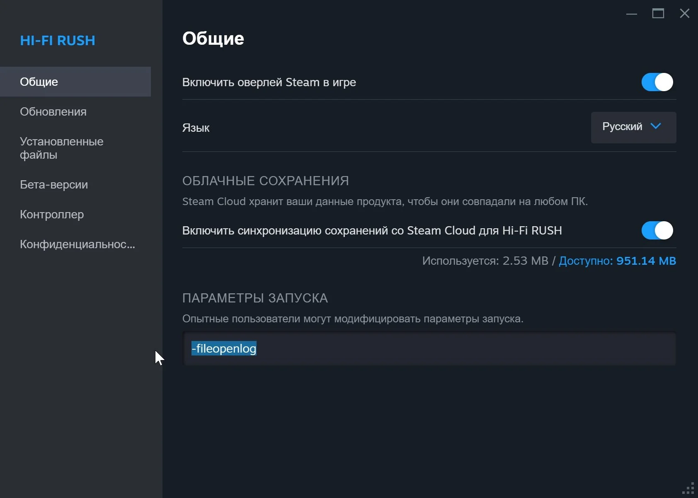Click the Используется: 2.53 MB text

[485, 261]
